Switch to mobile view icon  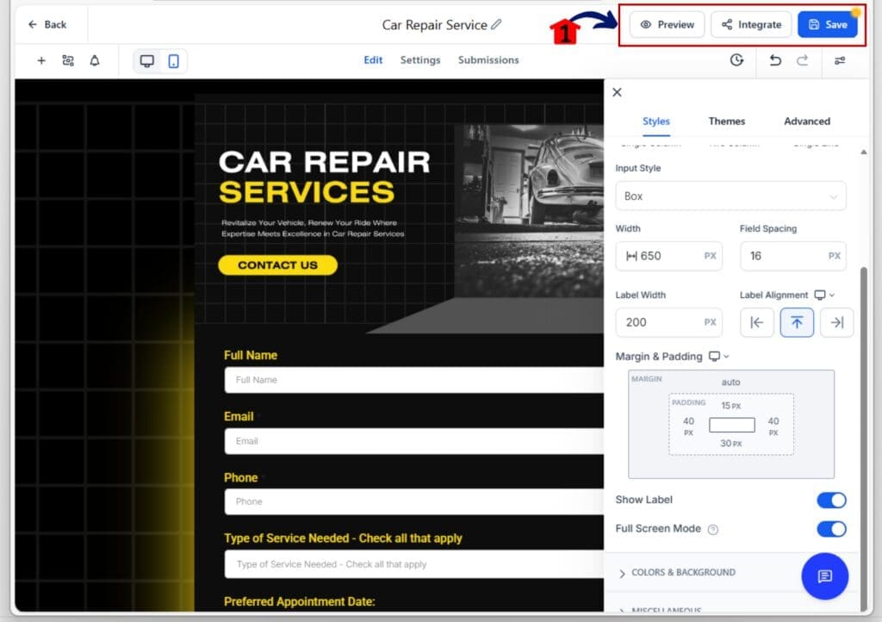pyautogui.click(x=173, y=61)
